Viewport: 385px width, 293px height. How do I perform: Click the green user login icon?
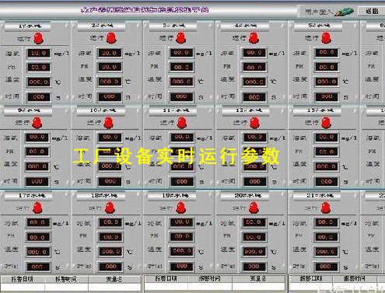[344, 12]
